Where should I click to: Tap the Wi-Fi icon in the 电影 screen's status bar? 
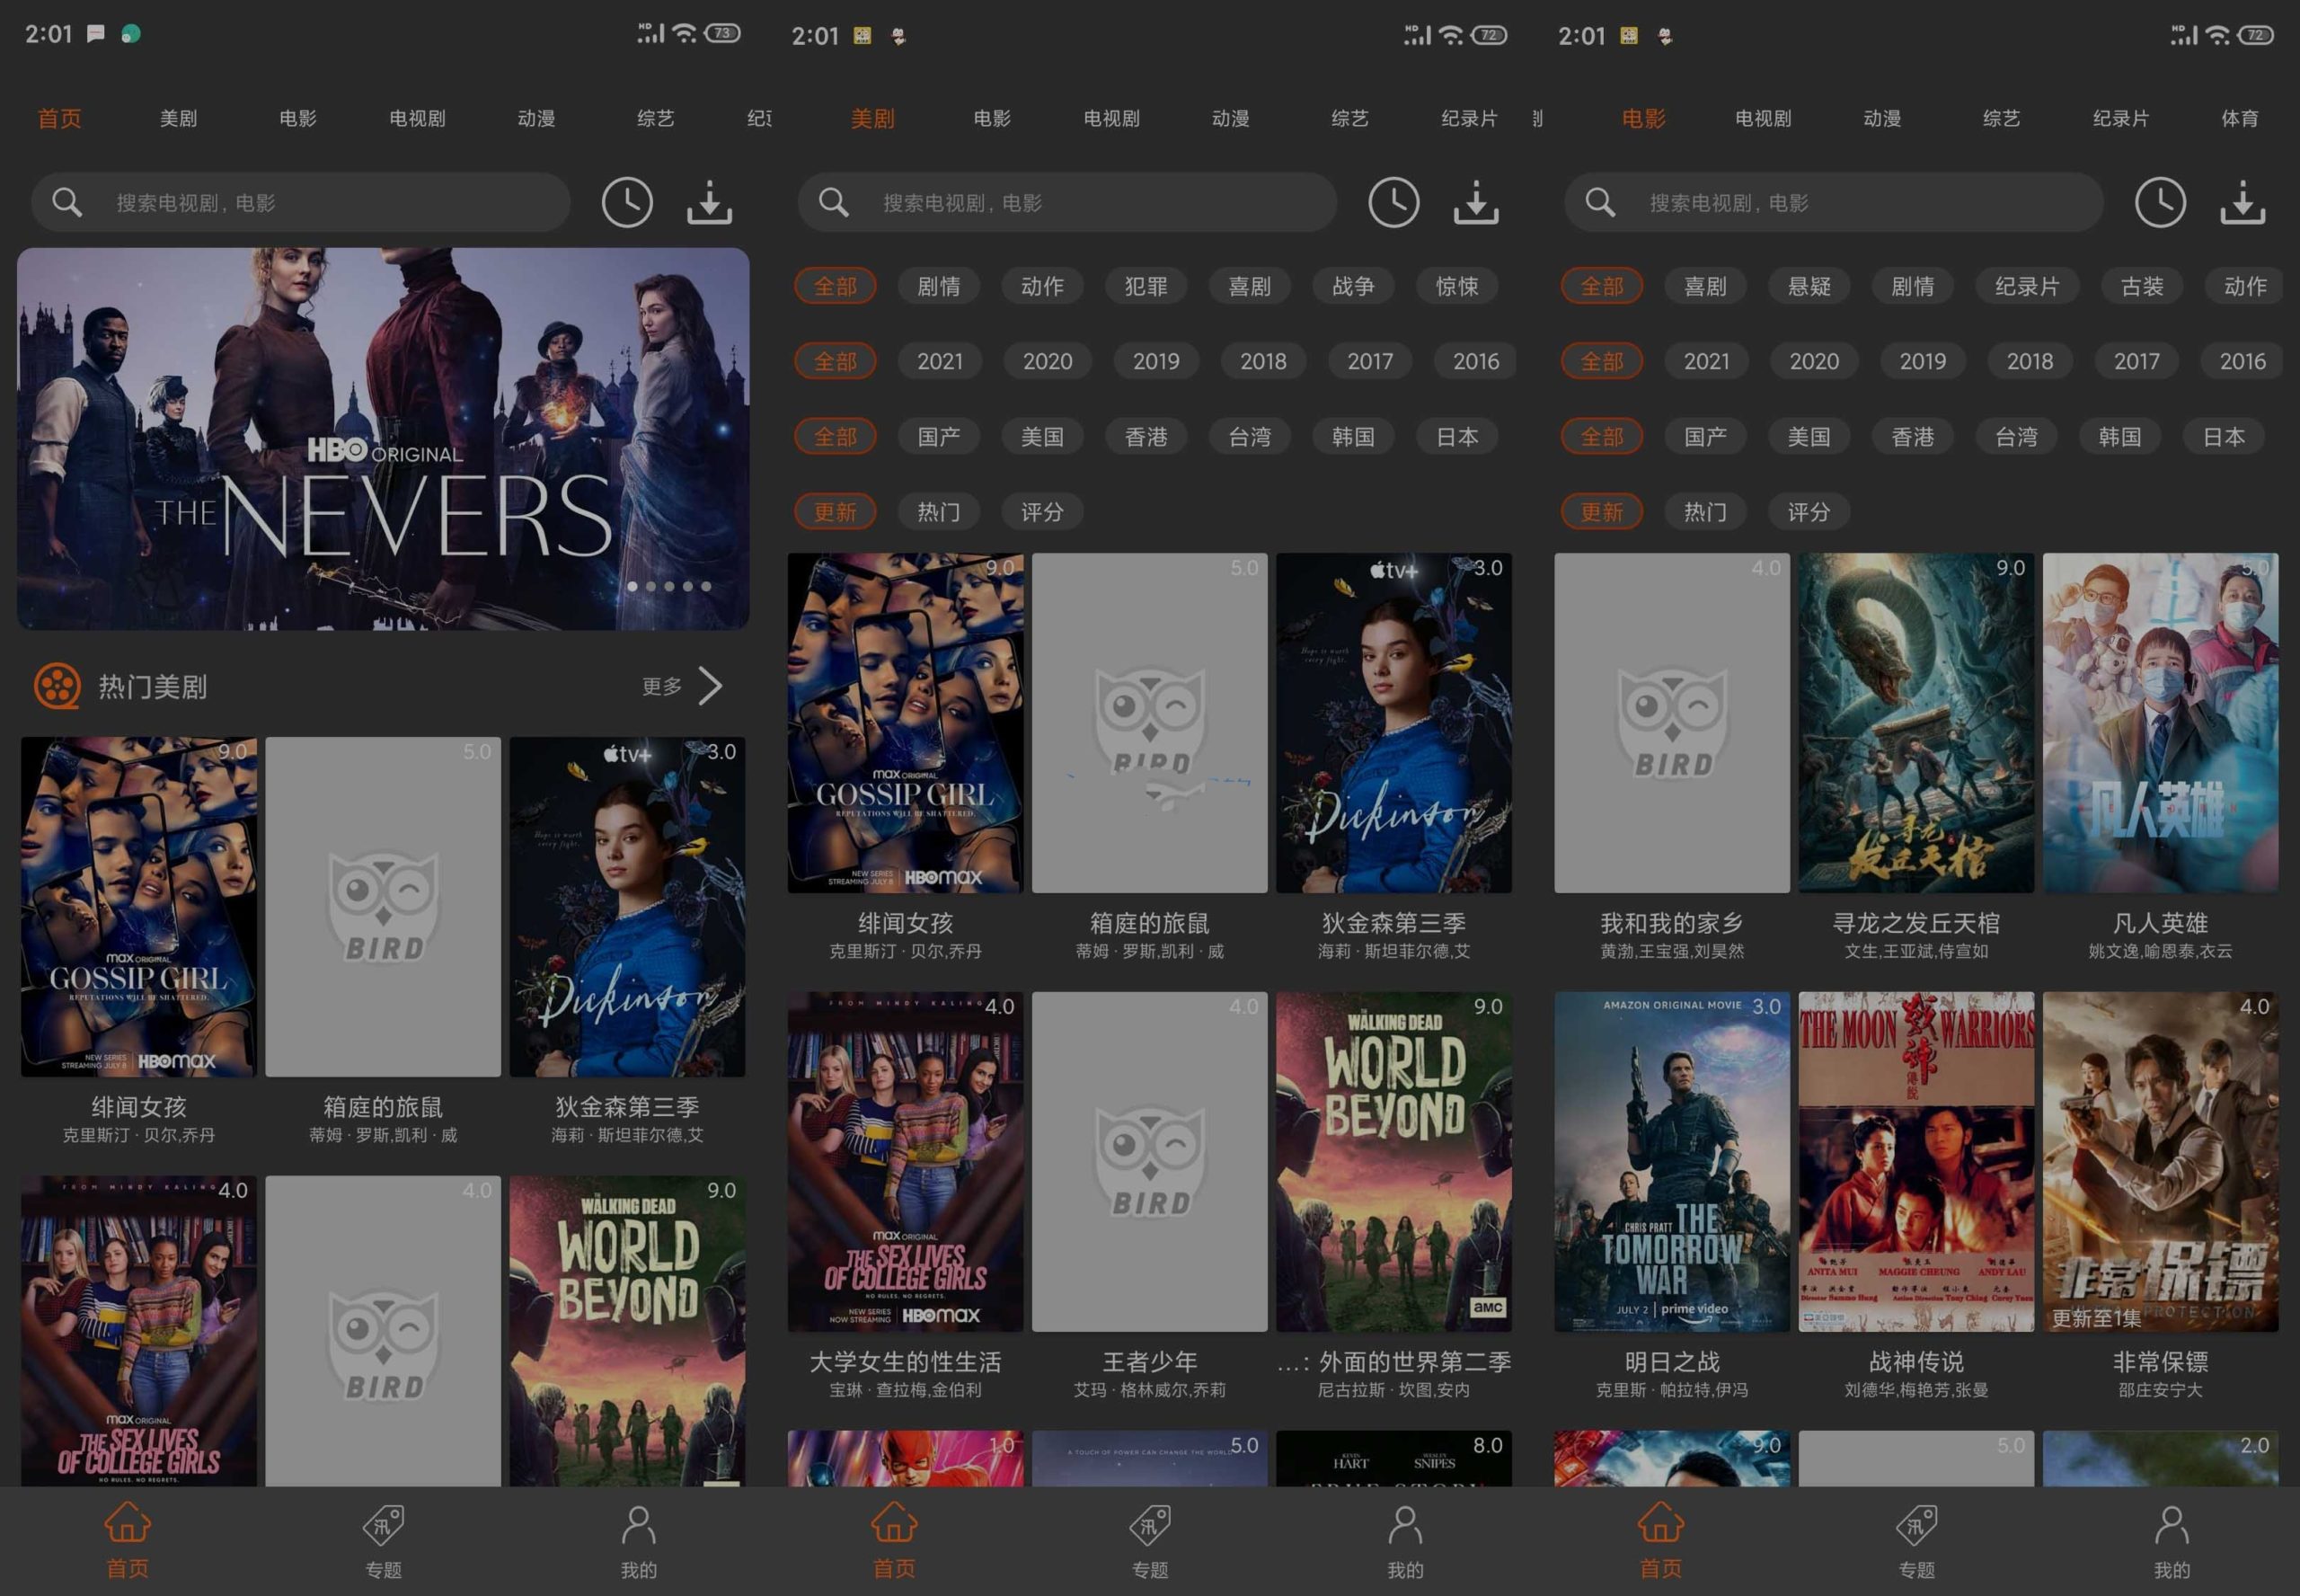[x=2217, y=35]
